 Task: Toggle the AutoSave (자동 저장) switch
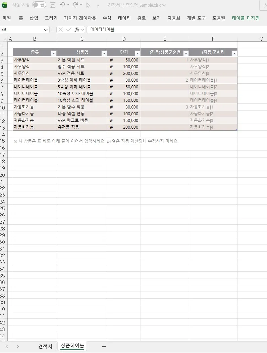tap(39, 5)
